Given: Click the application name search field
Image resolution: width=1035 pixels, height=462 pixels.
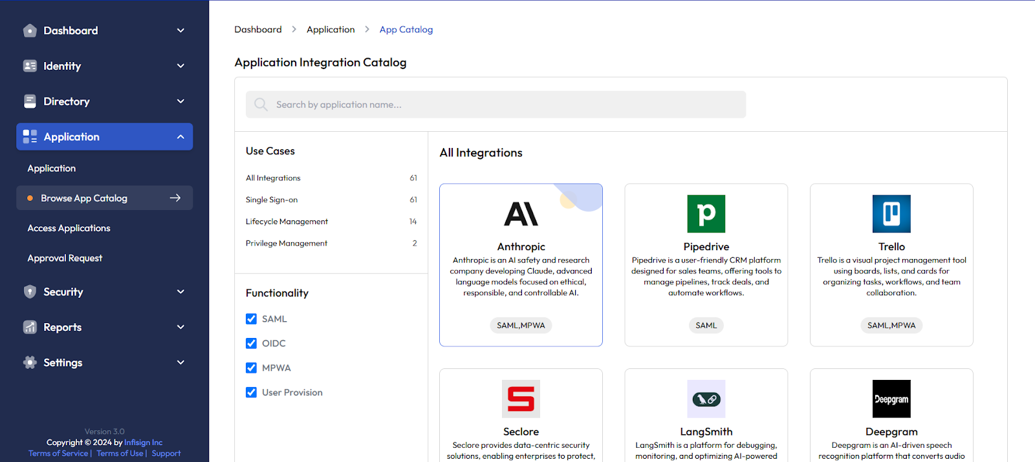Looking at the screenshot, I should click(x=496, y=104).
